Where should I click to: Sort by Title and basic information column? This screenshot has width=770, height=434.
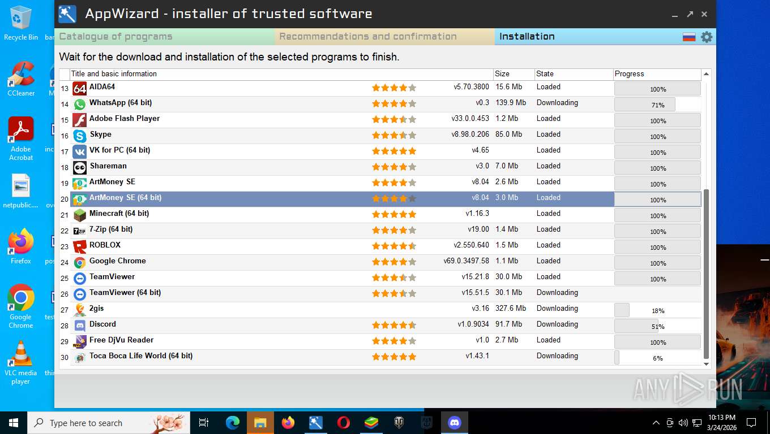click(281, 74)
